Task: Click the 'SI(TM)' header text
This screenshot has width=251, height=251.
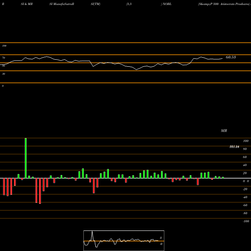Action: pyautogui.click(x=95, y=4)
